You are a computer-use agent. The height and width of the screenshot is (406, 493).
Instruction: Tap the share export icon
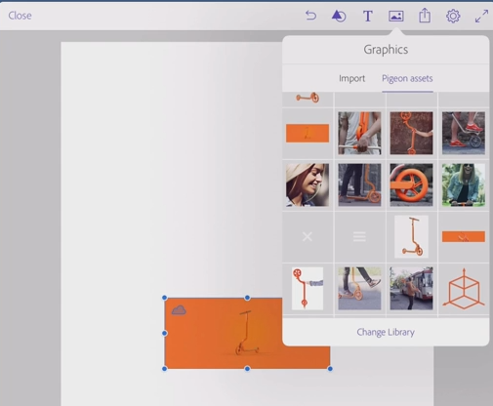pyautogui.click(x=425, y=16)
